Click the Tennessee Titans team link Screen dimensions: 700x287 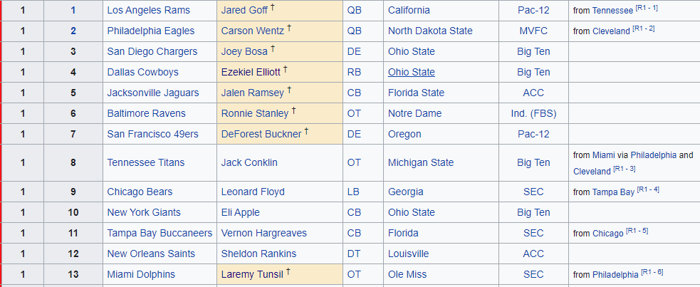(147, 162)
